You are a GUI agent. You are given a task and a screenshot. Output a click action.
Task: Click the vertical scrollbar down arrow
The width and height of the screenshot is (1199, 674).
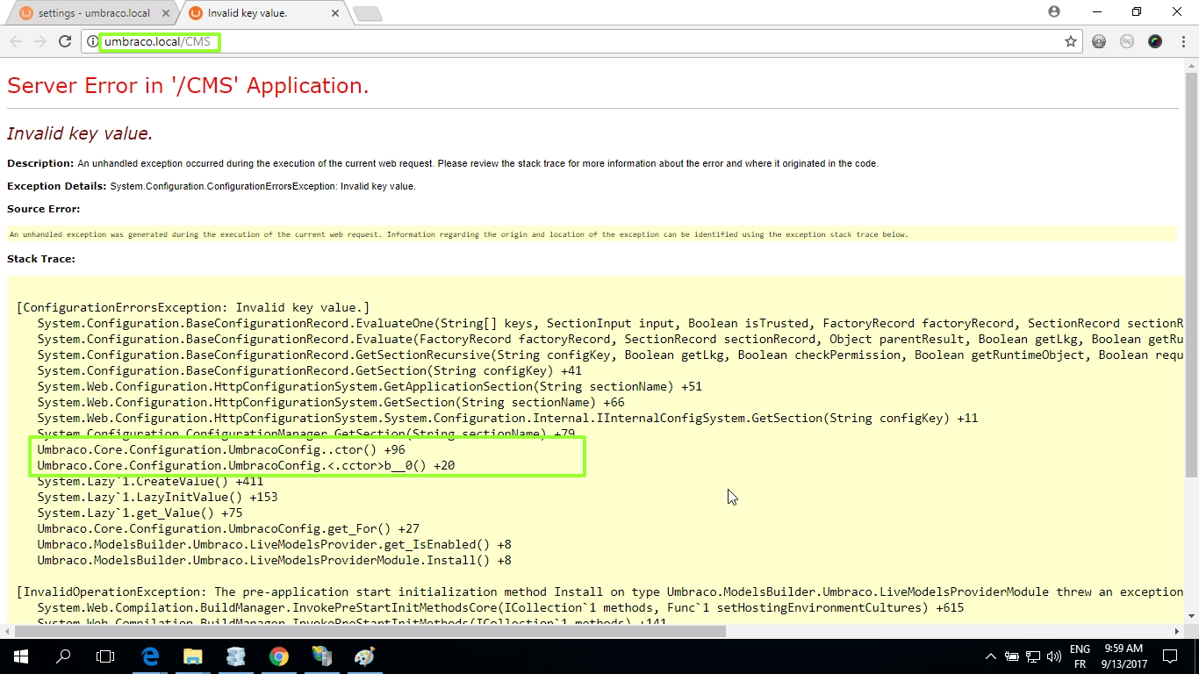click(x=1191, y=615)
